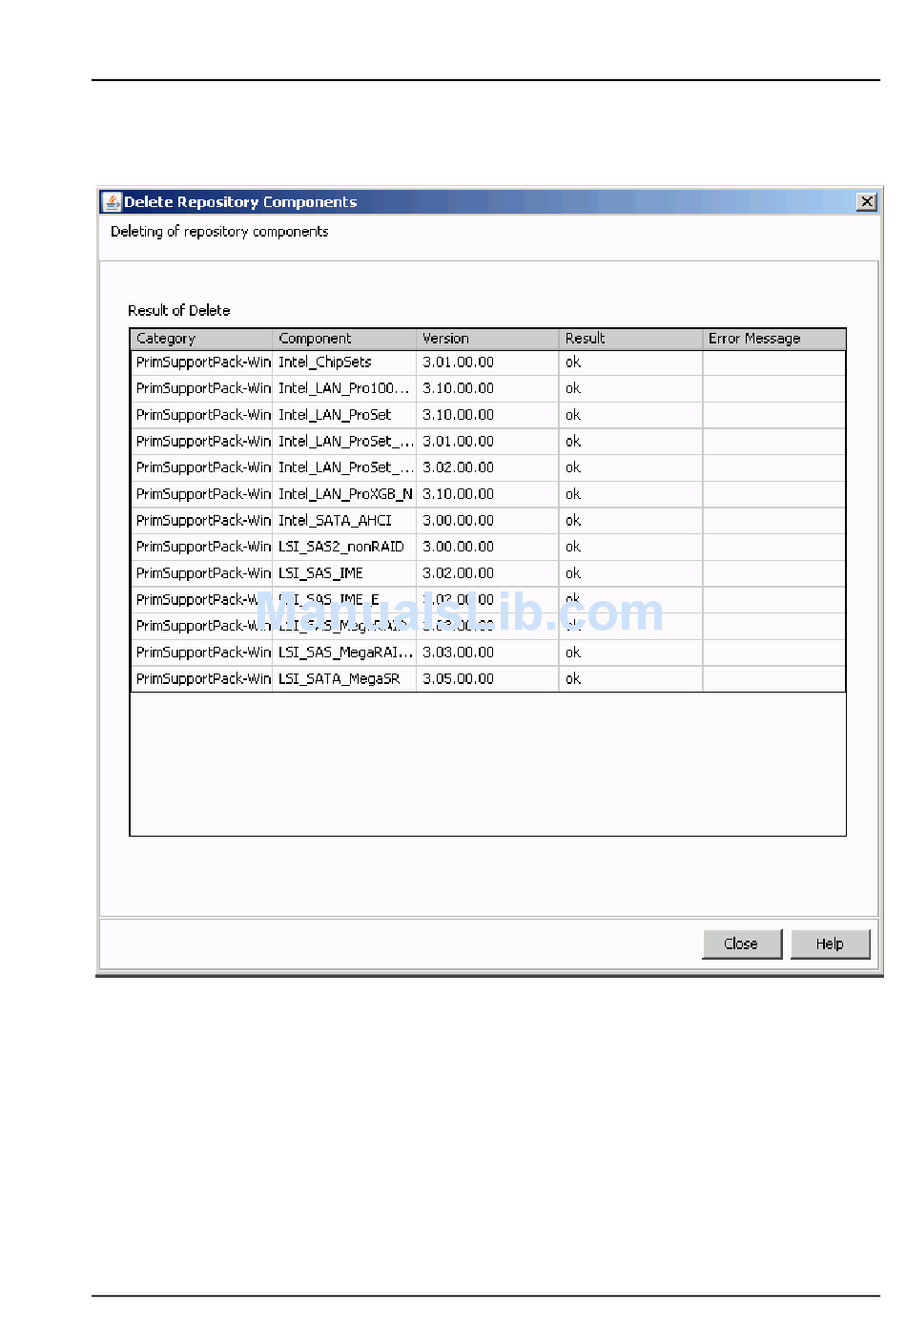
Task: Select the Intel_LAN_ProXGB_N component cell
Action: coord(344,494)
